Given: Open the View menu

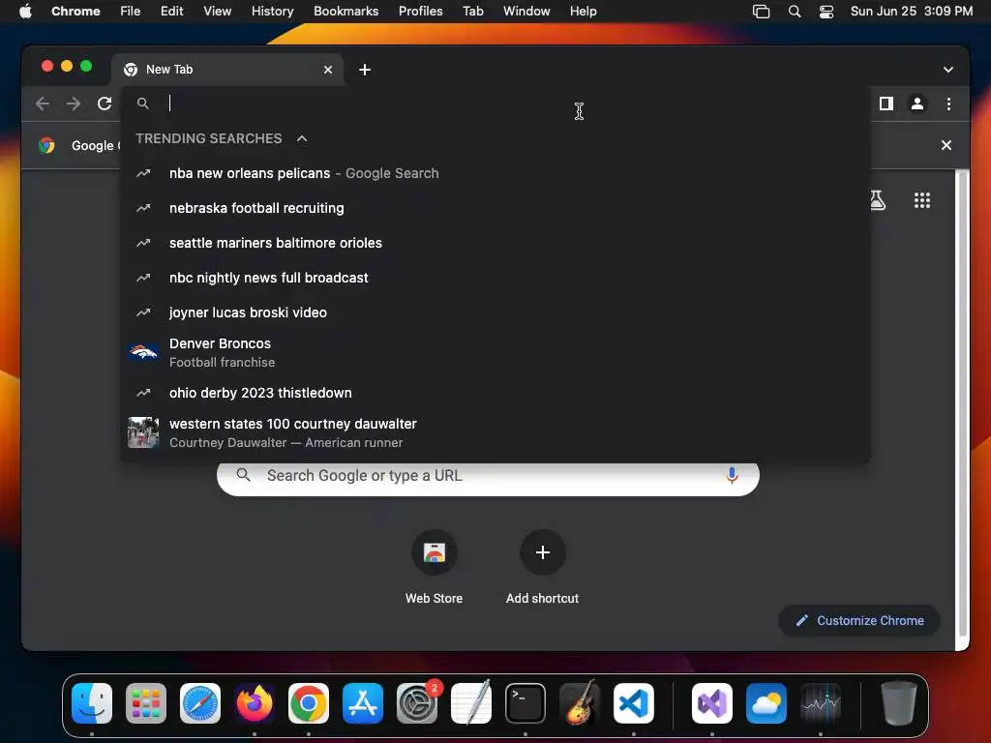Looking at the screenshot, I should point(217,11).
